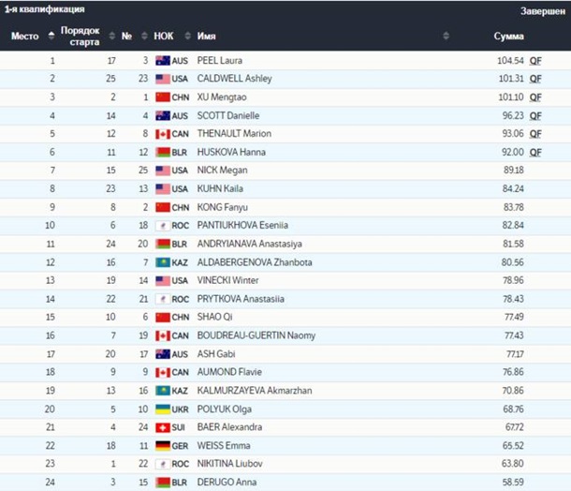571x491 pixels.
Task: Click Australia flag beside PEEL Laura
Action: pyautogui.click(x=161, y=61)
